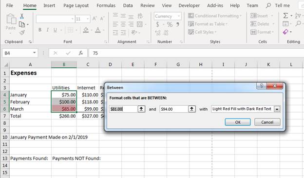Image resolution: width=304 pixels, height=178 pixels.
Task: Toggle Underline formatting
Action: point(55,30)
